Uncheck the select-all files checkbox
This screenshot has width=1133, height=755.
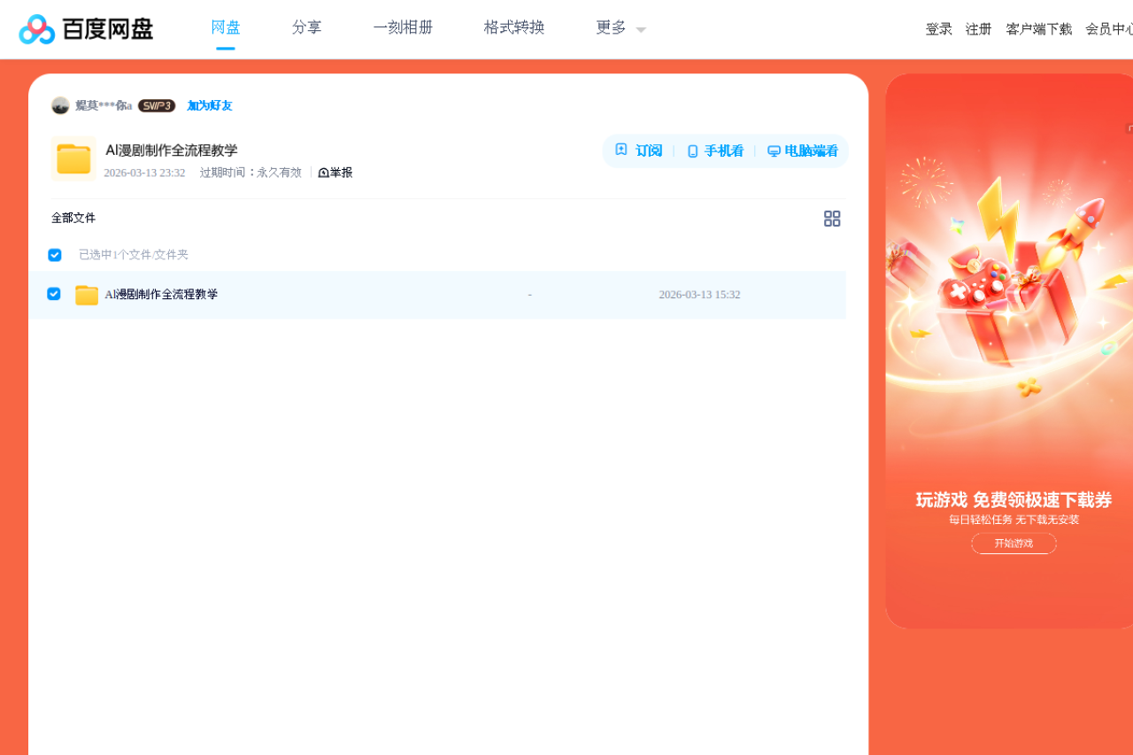coord(54,255)
